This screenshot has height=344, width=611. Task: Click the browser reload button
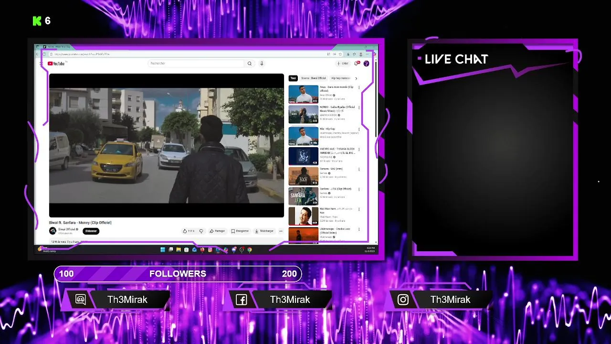(44, 54)
